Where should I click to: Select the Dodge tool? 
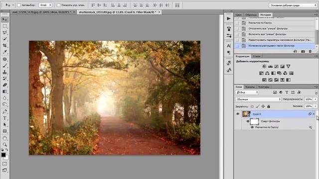click(4, 104)
